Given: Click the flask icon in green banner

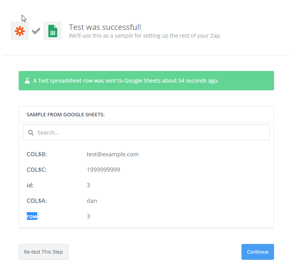Looking at the screenshot, I should (x=27, y=81).
